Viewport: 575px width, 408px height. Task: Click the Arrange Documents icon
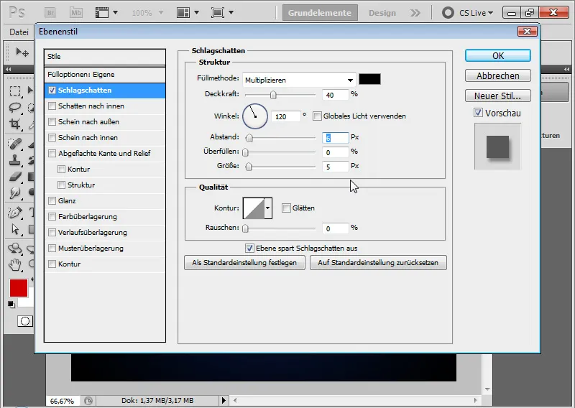tap(183, 13)
